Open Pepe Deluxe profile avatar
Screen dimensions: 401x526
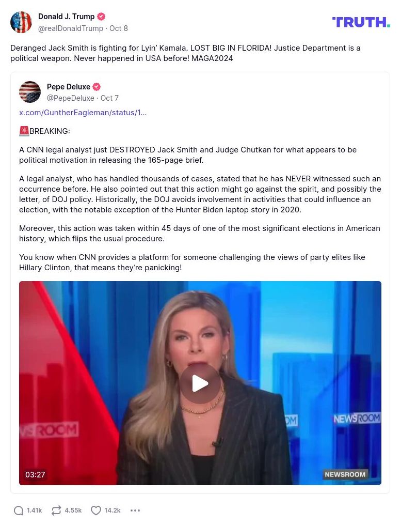pos(30,92)
